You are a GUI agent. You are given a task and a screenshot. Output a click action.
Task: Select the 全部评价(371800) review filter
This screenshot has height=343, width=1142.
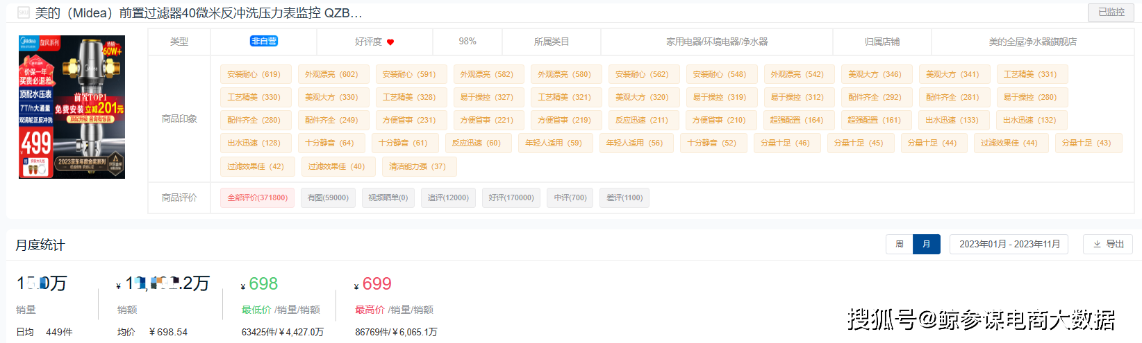(x=257, y=197)
